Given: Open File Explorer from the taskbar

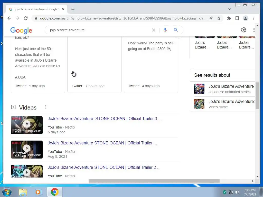Looking at the screenshot, I should tap(23, 192).
